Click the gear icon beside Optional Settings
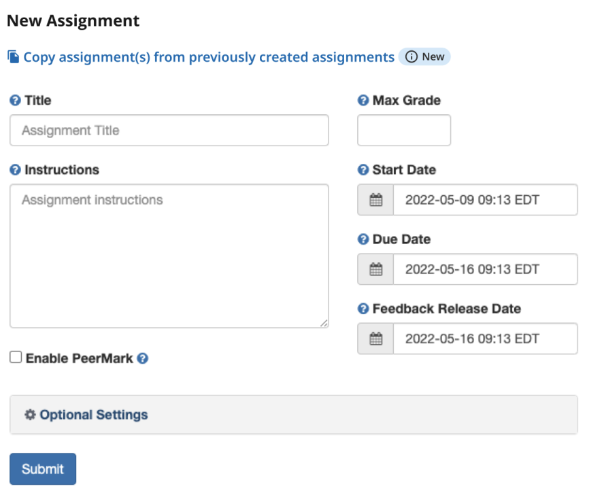 point(29,414)
